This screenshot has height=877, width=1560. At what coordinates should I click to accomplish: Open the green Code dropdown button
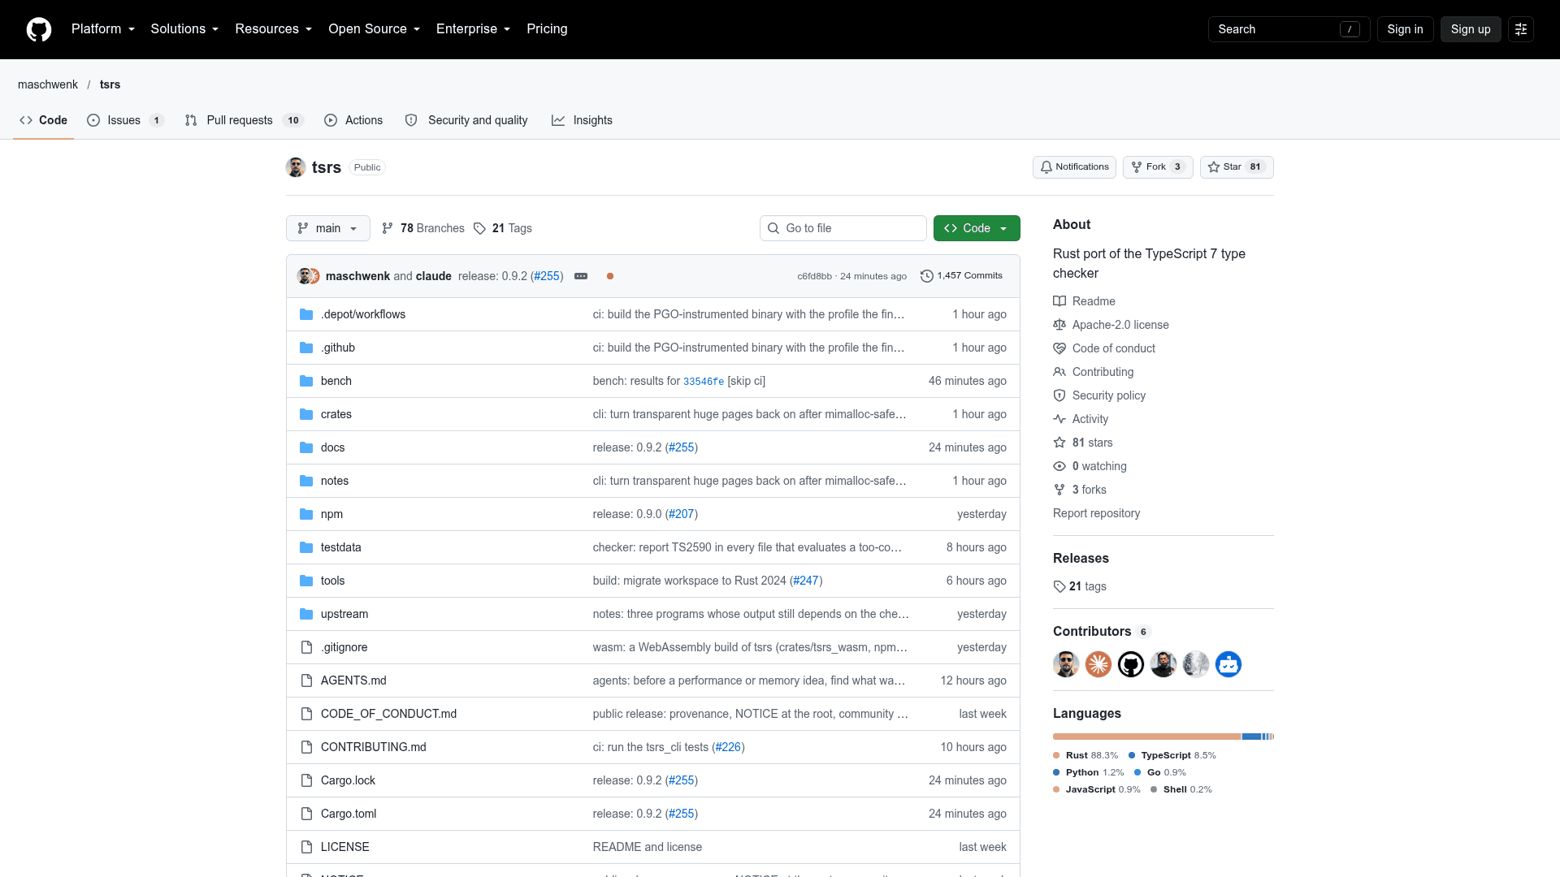click(977, 228)
